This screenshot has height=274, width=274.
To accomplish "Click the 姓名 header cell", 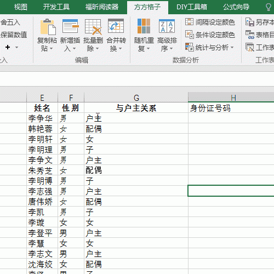I will point(42,108).
